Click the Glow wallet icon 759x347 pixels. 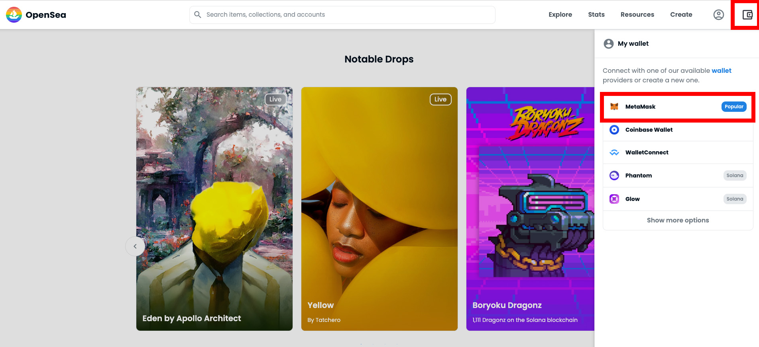pos(614,199)
